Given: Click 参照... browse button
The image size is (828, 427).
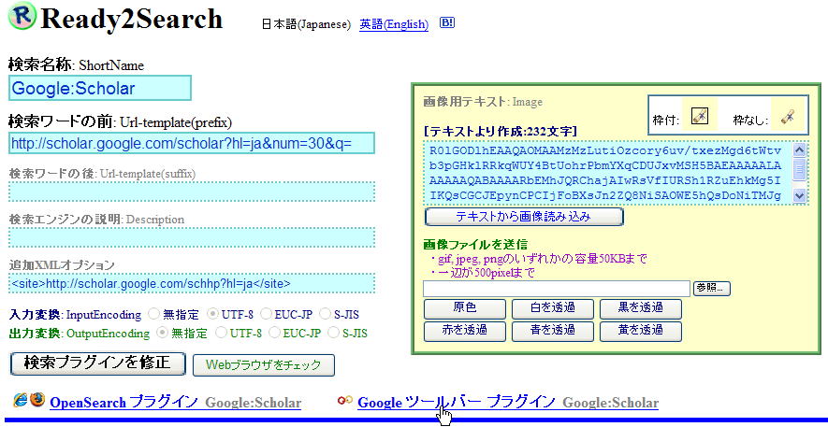Looking at the screenshot, I should tap(712, 288).
